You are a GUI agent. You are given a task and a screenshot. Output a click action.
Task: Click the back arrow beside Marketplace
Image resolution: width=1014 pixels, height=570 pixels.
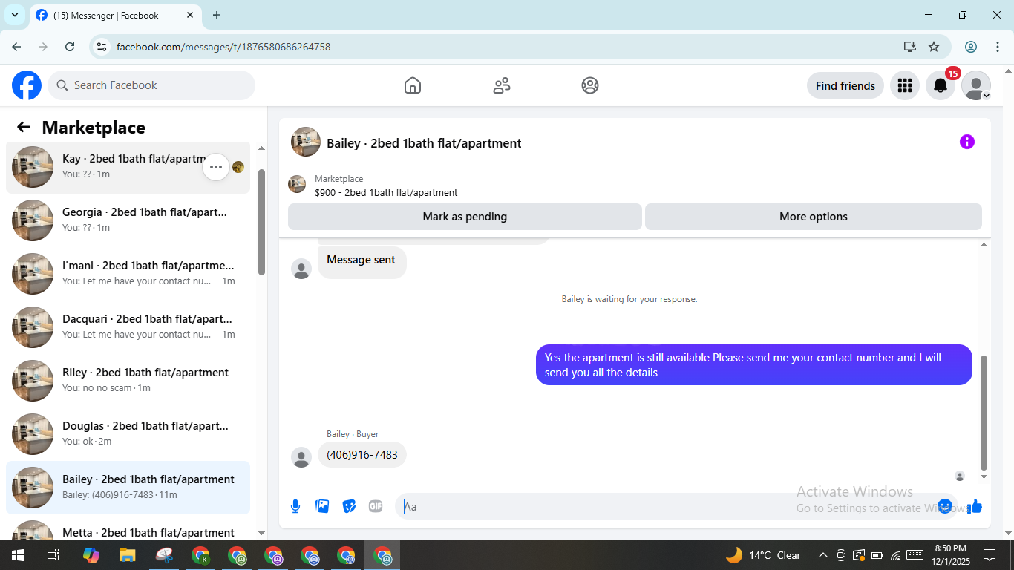click(x=24, y=127)
